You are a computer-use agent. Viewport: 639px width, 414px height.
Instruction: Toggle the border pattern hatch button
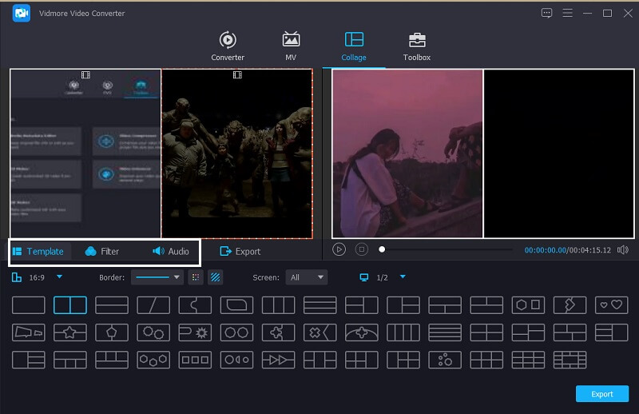click(x=215, y=277)
